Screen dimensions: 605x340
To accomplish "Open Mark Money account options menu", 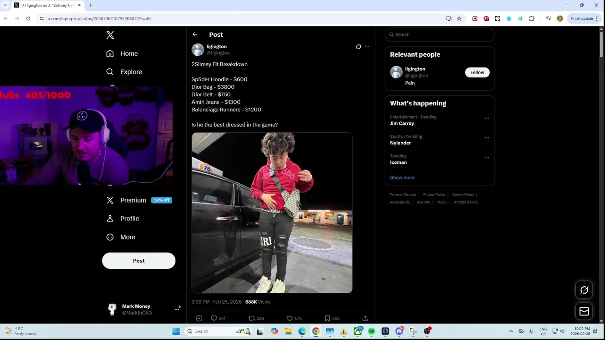I will coord(177,309).
